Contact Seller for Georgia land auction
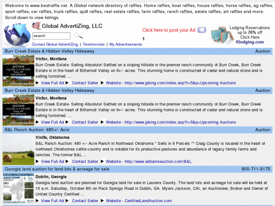Image resolution: width=275 pixels, height=206 pixels. tap(85, 201)
